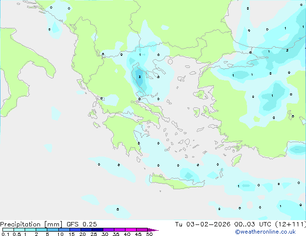
Task: Click the purple over-50 legend arrow tip
Action: point(153,230)
